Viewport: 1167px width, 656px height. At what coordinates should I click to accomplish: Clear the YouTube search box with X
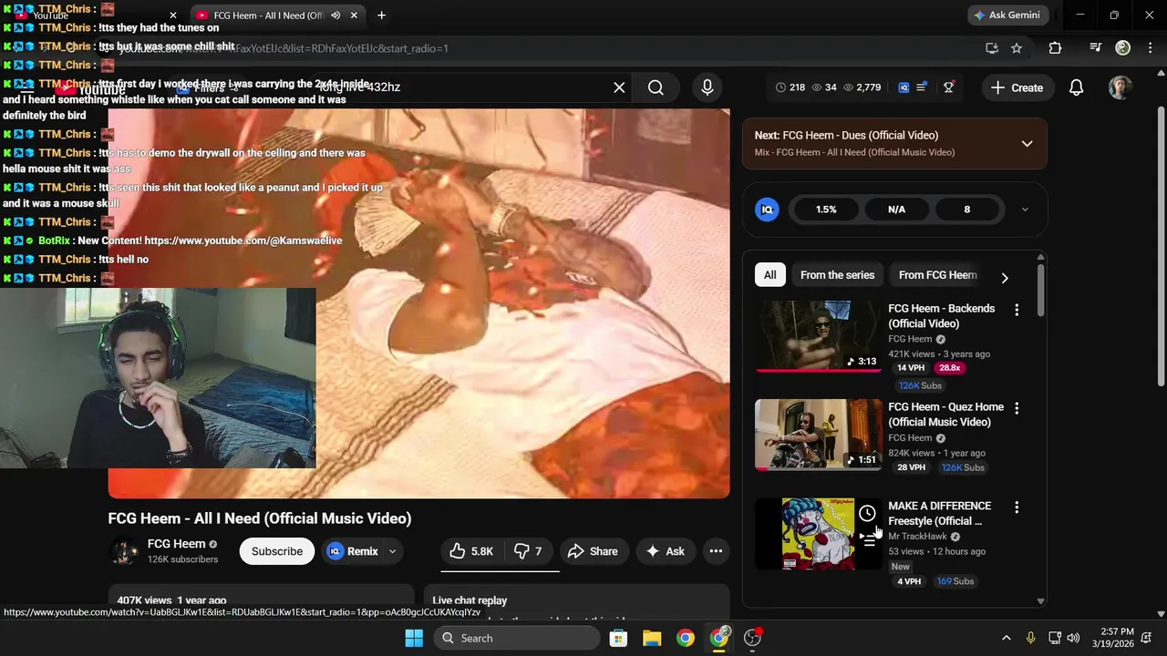point(619,87)
